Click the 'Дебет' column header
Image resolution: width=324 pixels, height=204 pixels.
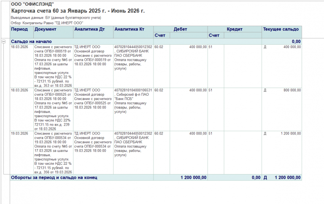point(181,29)
